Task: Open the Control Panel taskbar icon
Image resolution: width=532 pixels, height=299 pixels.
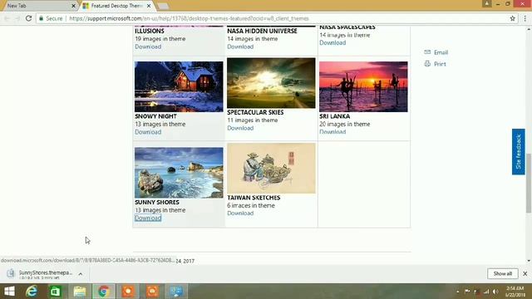Action: (176, 292)
